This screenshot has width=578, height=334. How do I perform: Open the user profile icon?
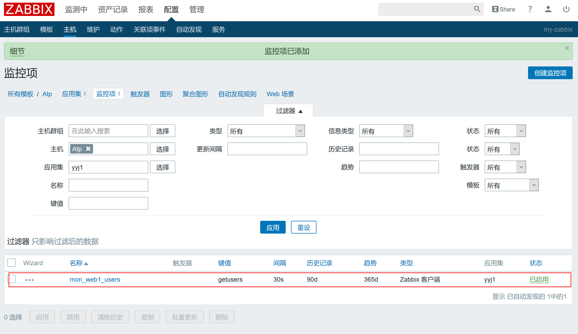point(548,9)
